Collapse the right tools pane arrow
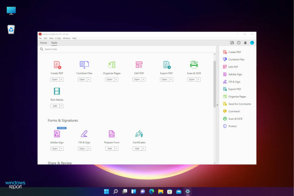 [x=217, y=105]
